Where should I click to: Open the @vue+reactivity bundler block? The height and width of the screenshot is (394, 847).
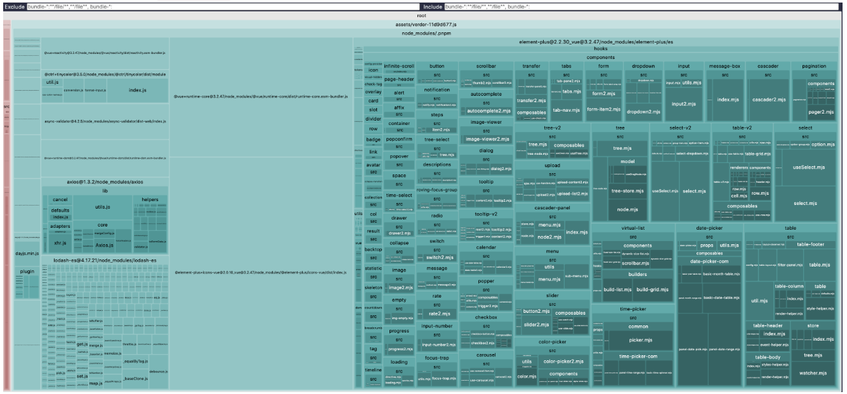(105, 53)
